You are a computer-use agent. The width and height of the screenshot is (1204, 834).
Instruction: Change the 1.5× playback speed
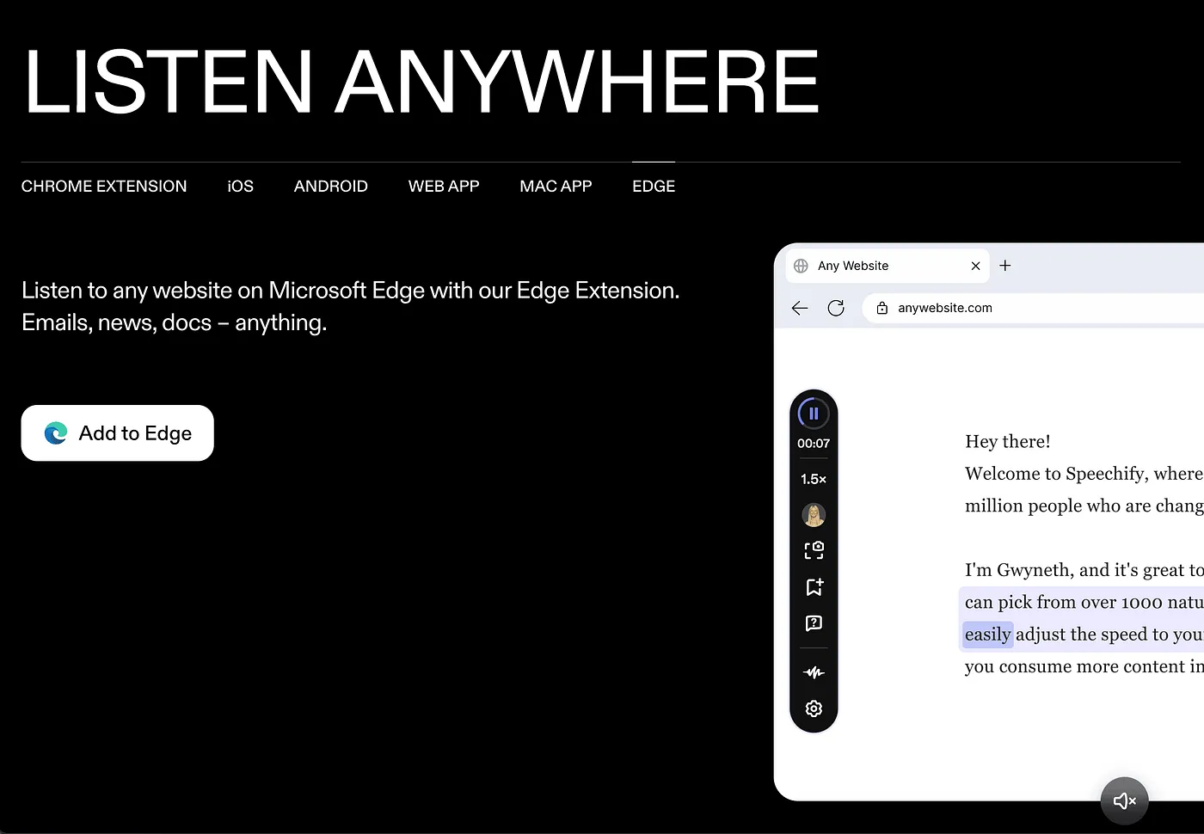tap(814, 479)
